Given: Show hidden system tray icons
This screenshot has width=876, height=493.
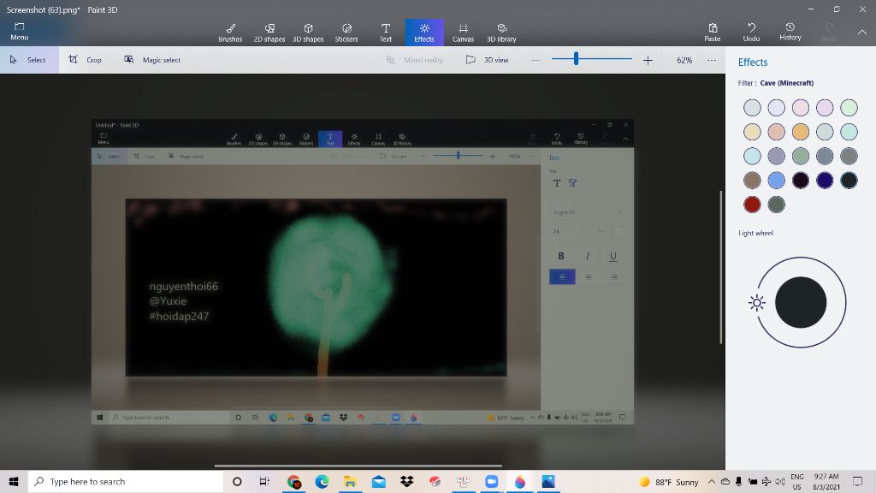Looking at the screenshot, I should pos(711,481).
